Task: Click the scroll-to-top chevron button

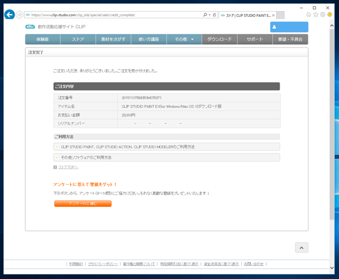Action: point(302,248)
